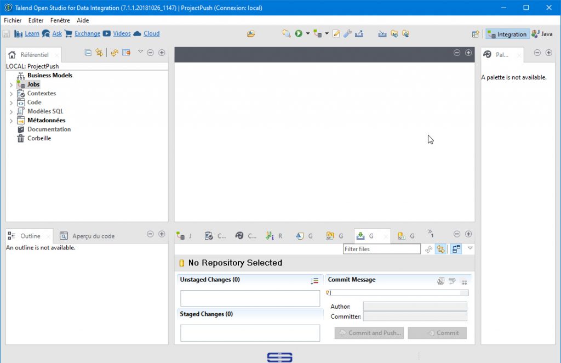
Task: Toggle link with editor in Référentiel toolbar
Action: click(99, 53)
